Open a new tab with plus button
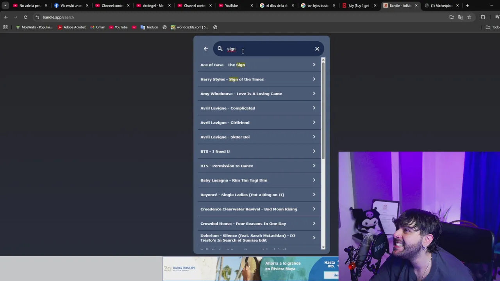 coord(467,5)
